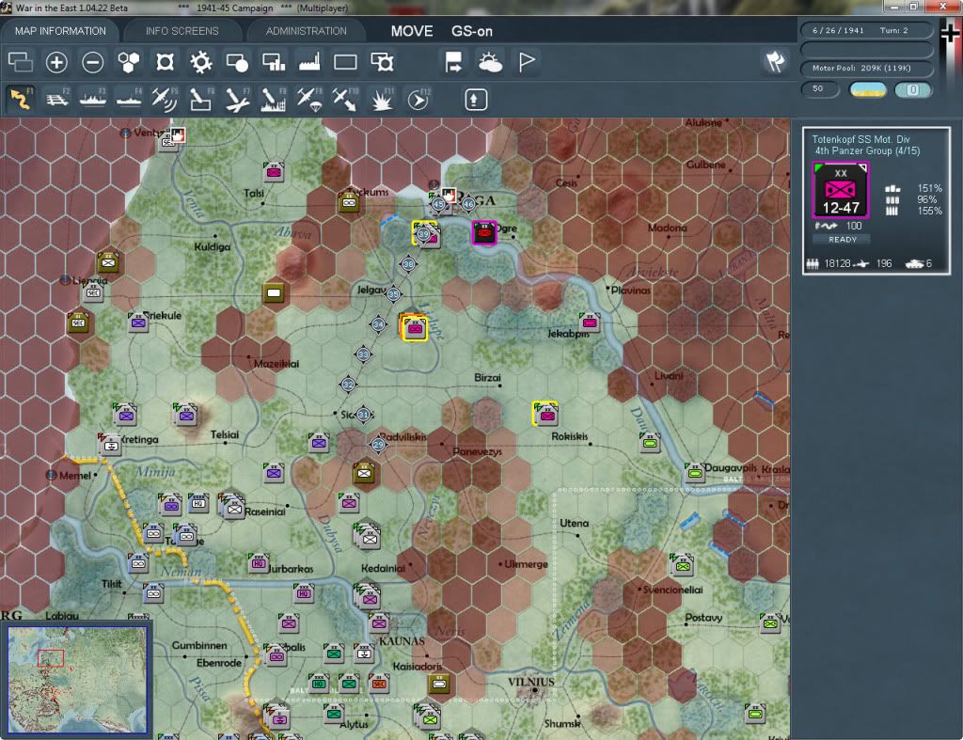This screenshot has width=963, height=740.
Task: Toggle the hex grid overlay button
Action: coord(128,62)
